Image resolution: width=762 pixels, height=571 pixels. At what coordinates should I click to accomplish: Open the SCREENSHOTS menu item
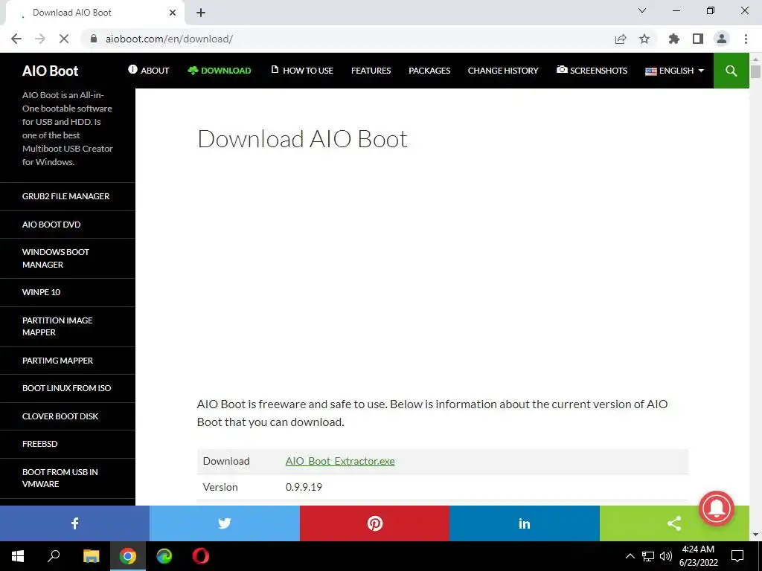592,71
